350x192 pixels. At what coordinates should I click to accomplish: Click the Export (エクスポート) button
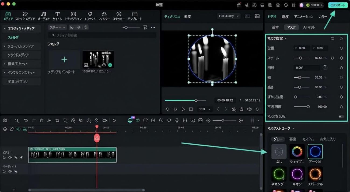tap(338, 5)
